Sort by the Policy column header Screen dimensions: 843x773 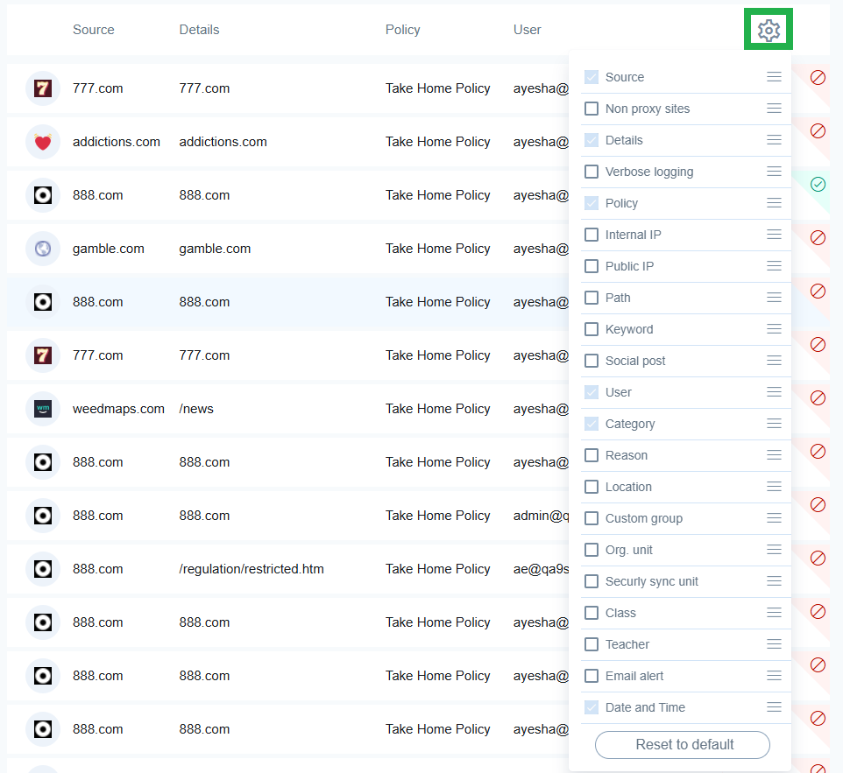coord(402,29)
